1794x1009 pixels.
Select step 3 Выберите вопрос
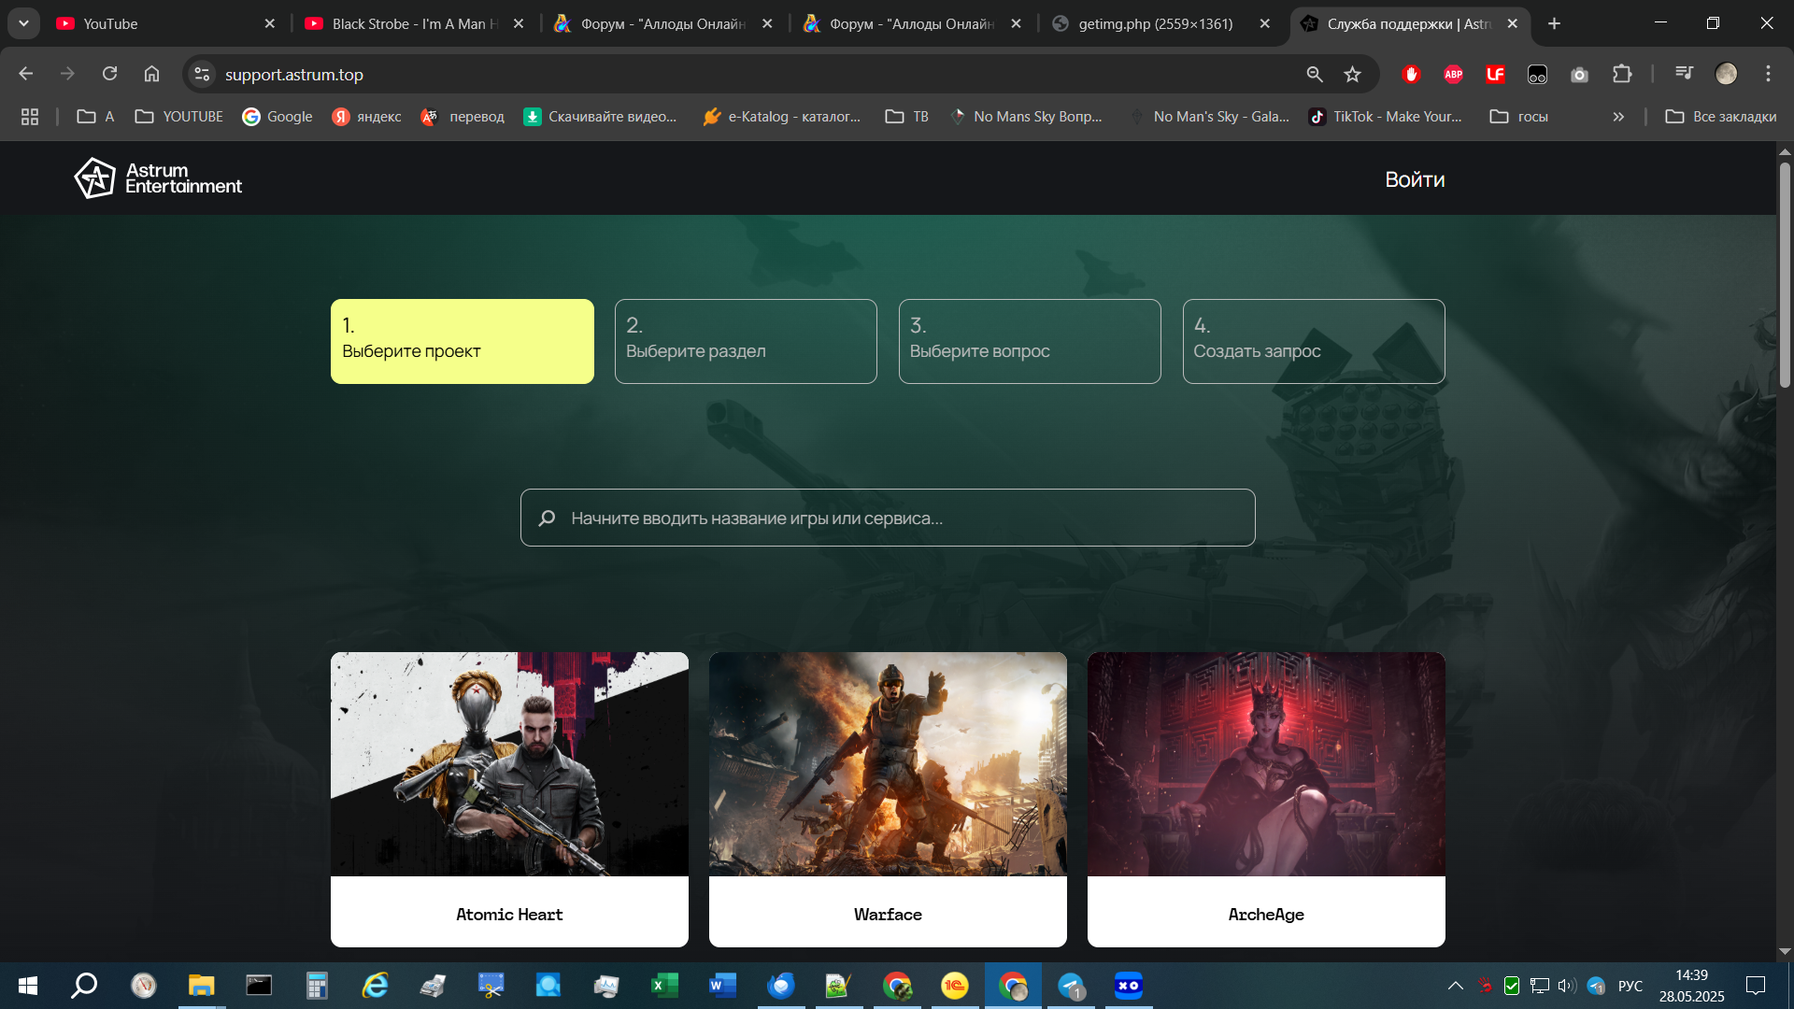click(1030, 341)
